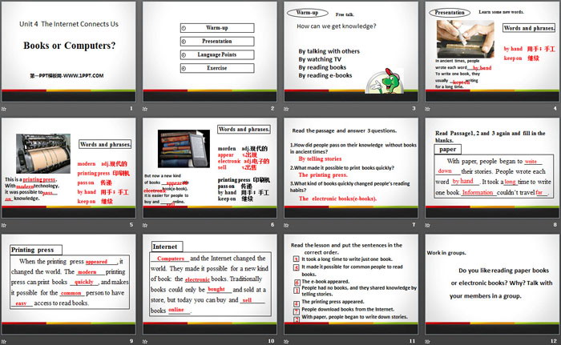The image size is (561, 345).
Task: Click the animation star icon under slide 1
Action: pos(4,109)
